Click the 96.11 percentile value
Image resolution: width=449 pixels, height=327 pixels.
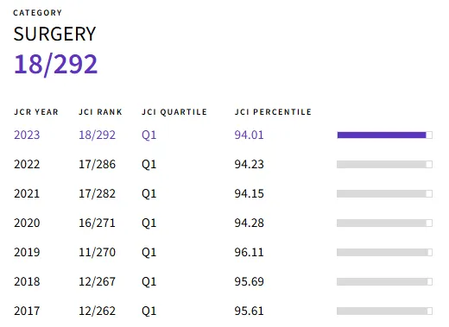tap(249, 252)
